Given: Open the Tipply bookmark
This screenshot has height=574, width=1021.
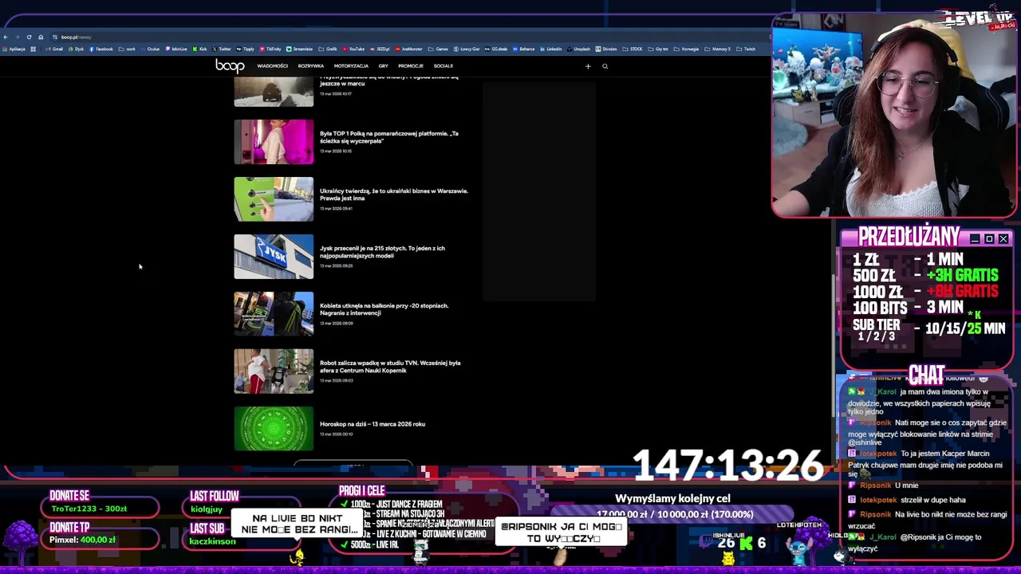Looking at the screenshot, I should coord(246,49).
